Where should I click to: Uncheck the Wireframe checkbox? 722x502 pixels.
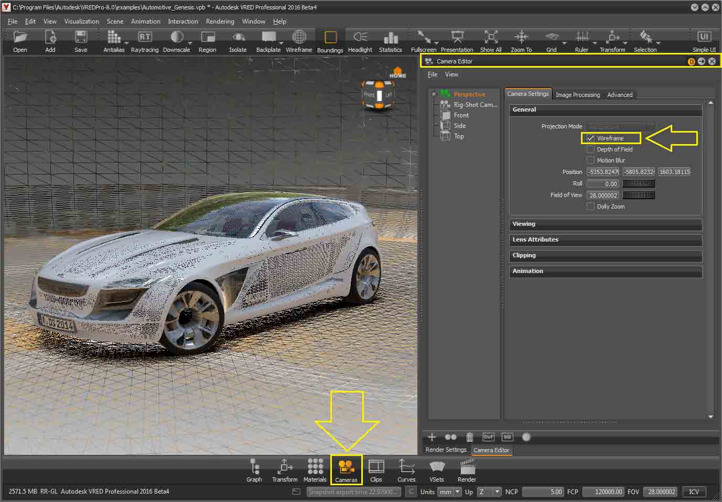(x=591, y=138)
